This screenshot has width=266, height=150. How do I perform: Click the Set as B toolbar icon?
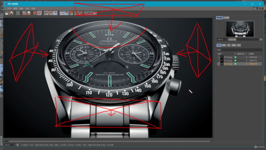(81, 13)
